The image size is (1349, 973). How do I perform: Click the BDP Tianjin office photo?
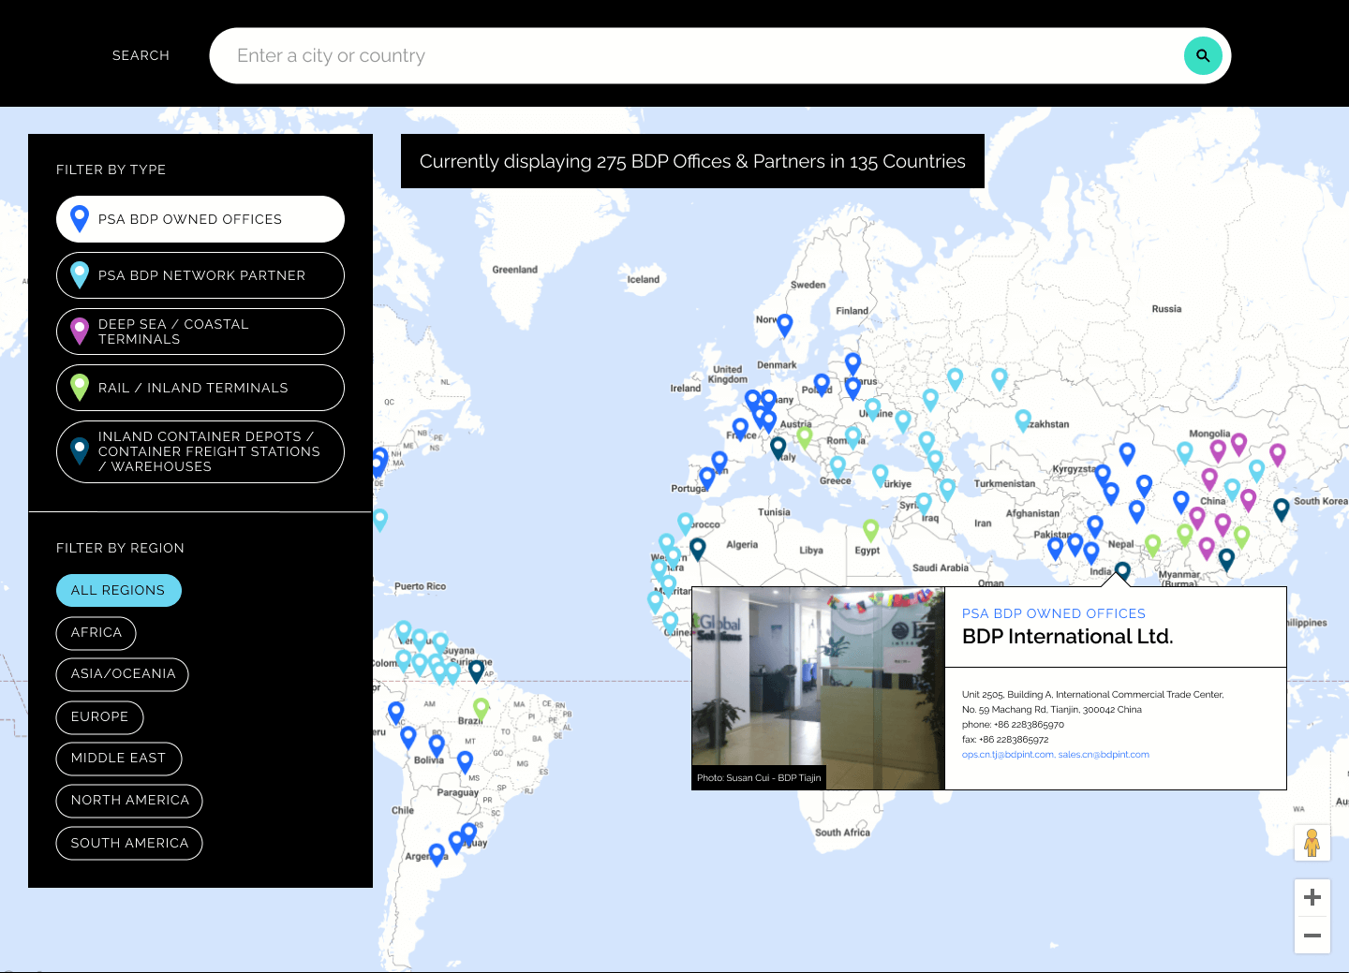tap(818, 688)
